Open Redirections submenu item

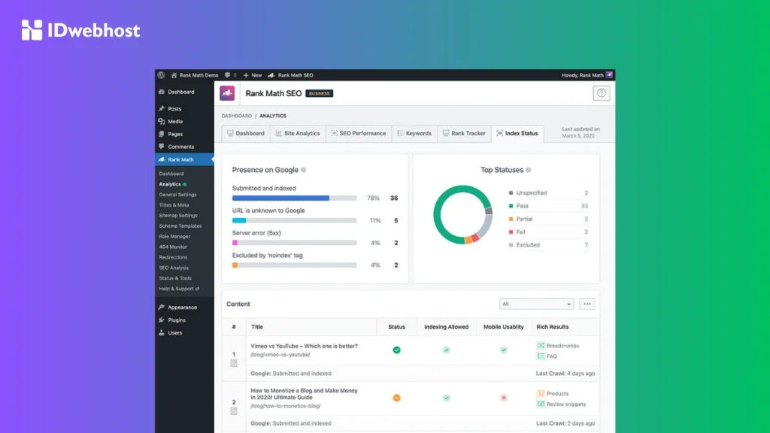(173, 257)
